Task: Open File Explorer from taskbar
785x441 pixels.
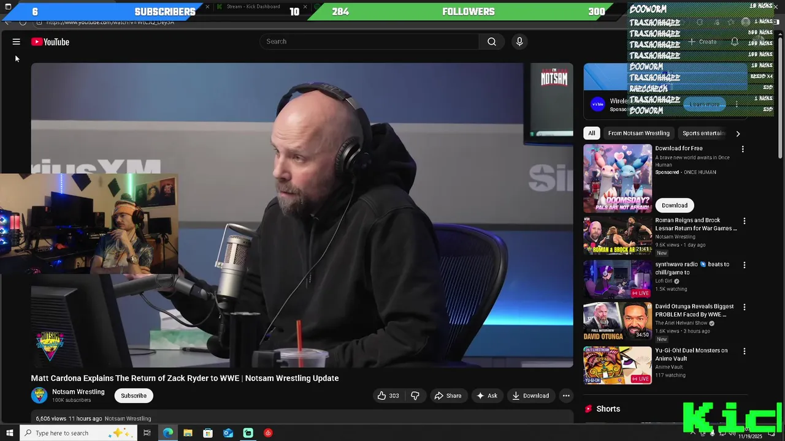Action: pyautogui.click(x=188, y=433)
